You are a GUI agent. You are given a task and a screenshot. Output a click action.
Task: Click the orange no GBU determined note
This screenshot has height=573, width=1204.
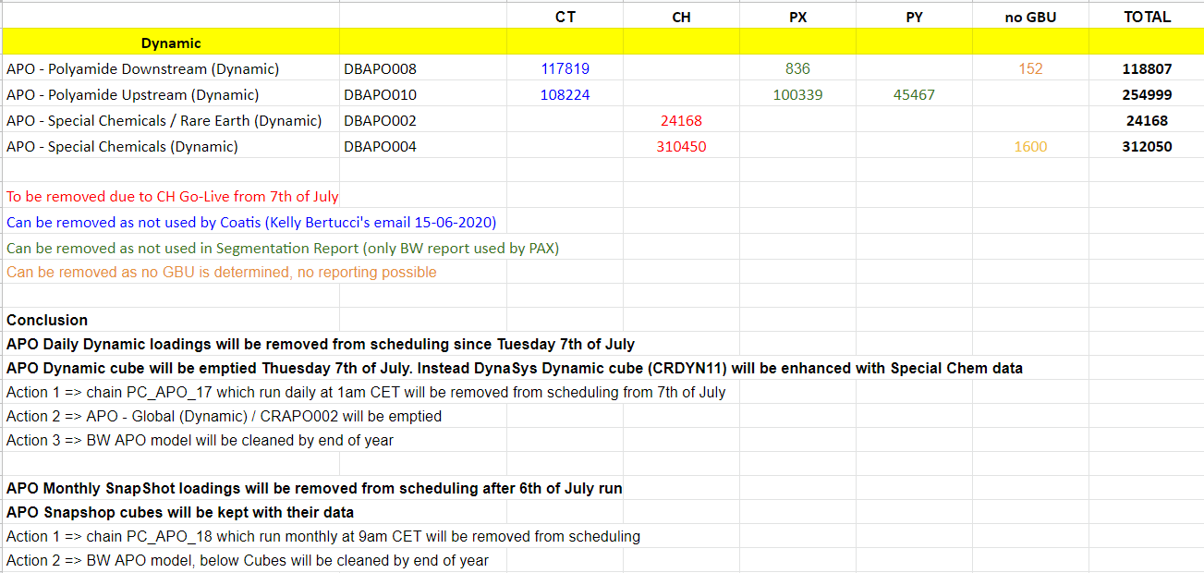(x=222, y=272)
